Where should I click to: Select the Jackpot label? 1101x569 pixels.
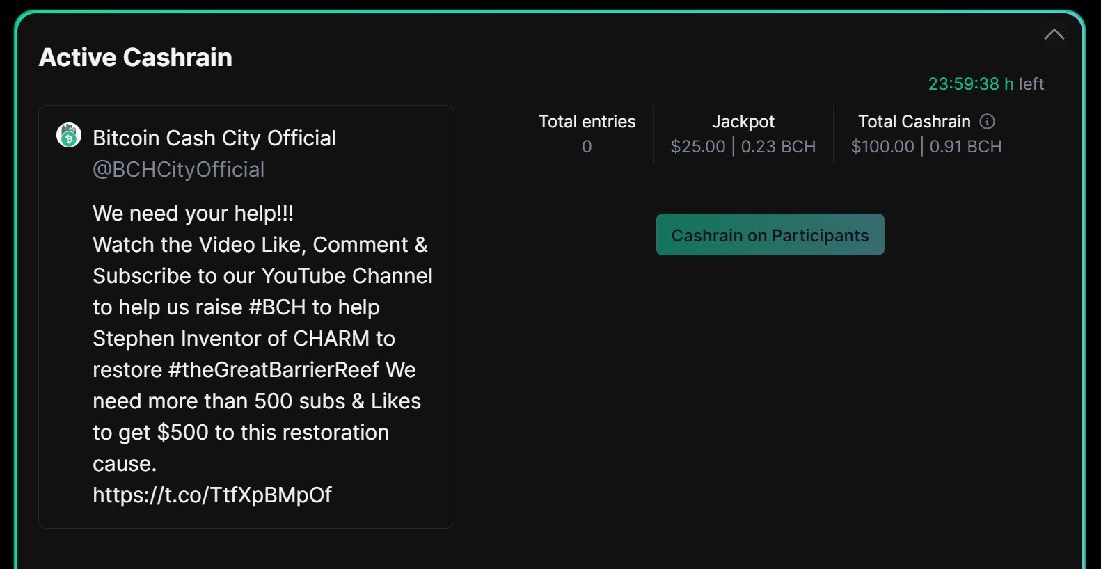743,122
